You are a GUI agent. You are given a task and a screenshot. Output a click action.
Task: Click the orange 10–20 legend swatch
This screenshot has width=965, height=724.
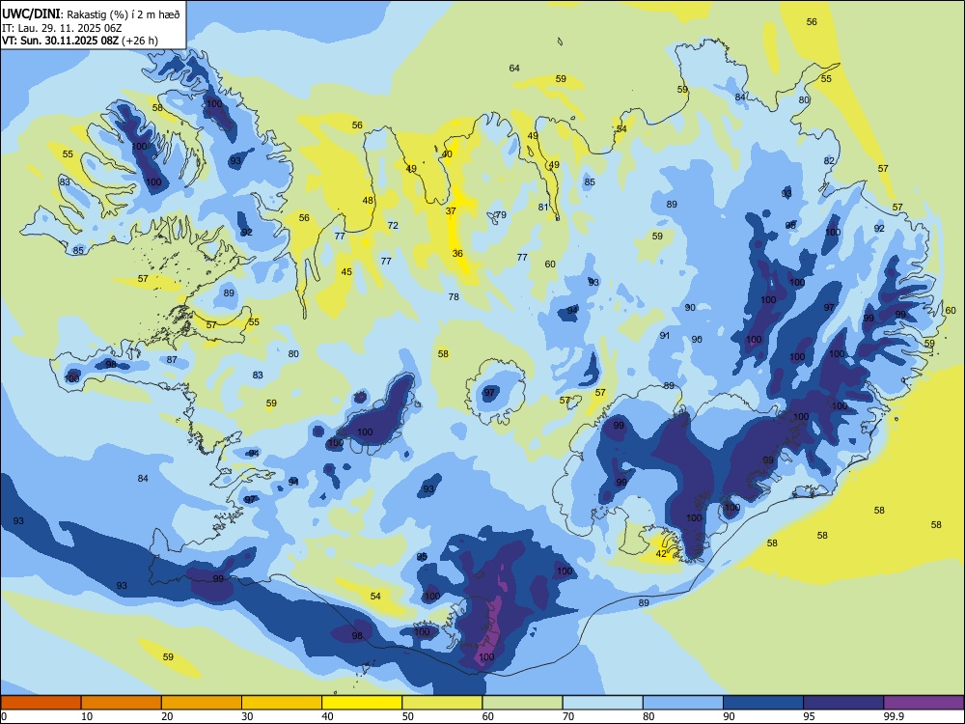coord(122,703)
